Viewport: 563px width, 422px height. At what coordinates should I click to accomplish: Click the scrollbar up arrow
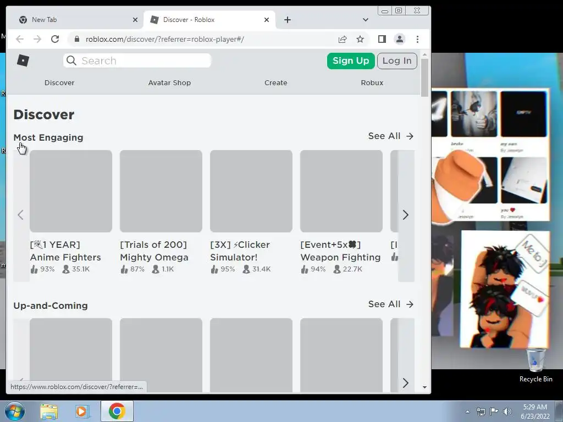[424, 54]
